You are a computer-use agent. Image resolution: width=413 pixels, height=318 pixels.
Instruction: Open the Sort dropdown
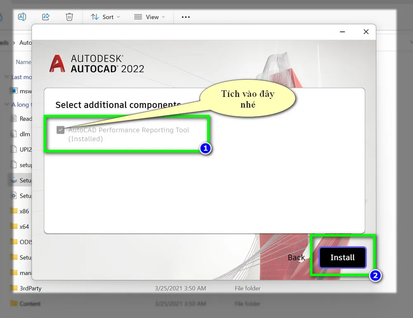[106, 17]
